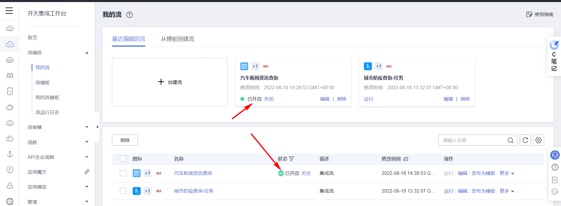This screenshot has width=561, height=206.
Task: Click the 使用指南 pencil icon
Action: pyautogui.click(x=529, y=15)
